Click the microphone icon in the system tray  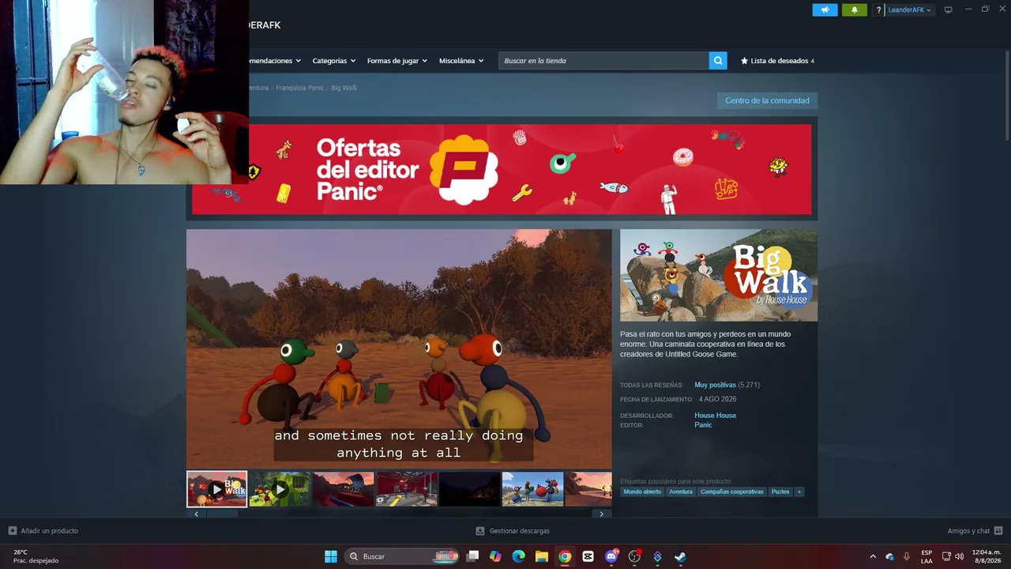[907, 556]
